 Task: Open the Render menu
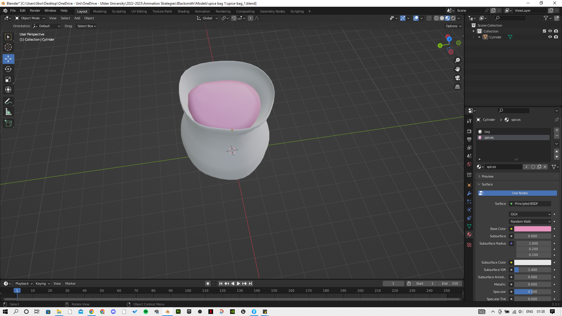(35, 11)
